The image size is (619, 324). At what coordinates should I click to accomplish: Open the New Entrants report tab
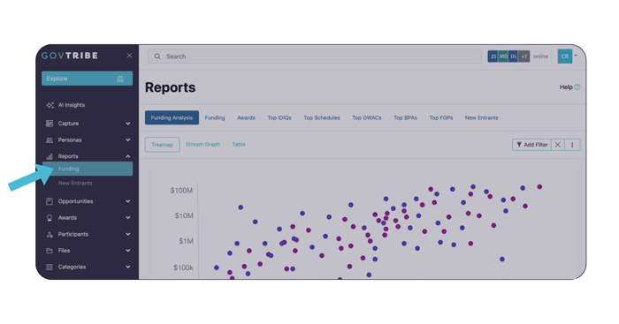[481, 117]
